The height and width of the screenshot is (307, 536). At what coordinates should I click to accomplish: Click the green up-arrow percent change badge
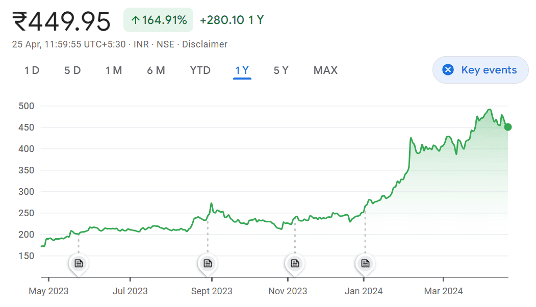coord(159,20)
